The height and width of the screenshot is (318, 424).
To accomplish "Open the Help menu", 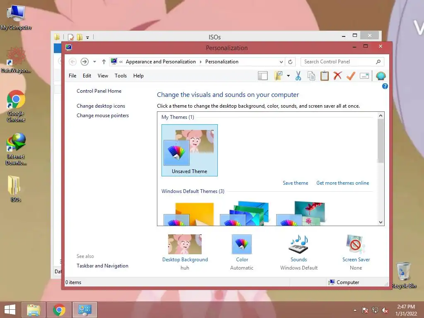I will coord(138,76).
